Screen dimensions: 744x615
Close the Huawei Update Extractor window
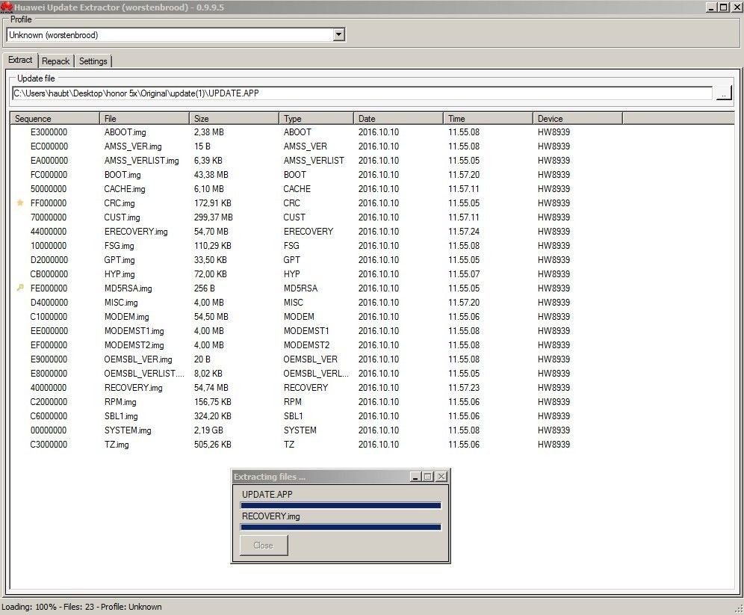tap(737, 7)
